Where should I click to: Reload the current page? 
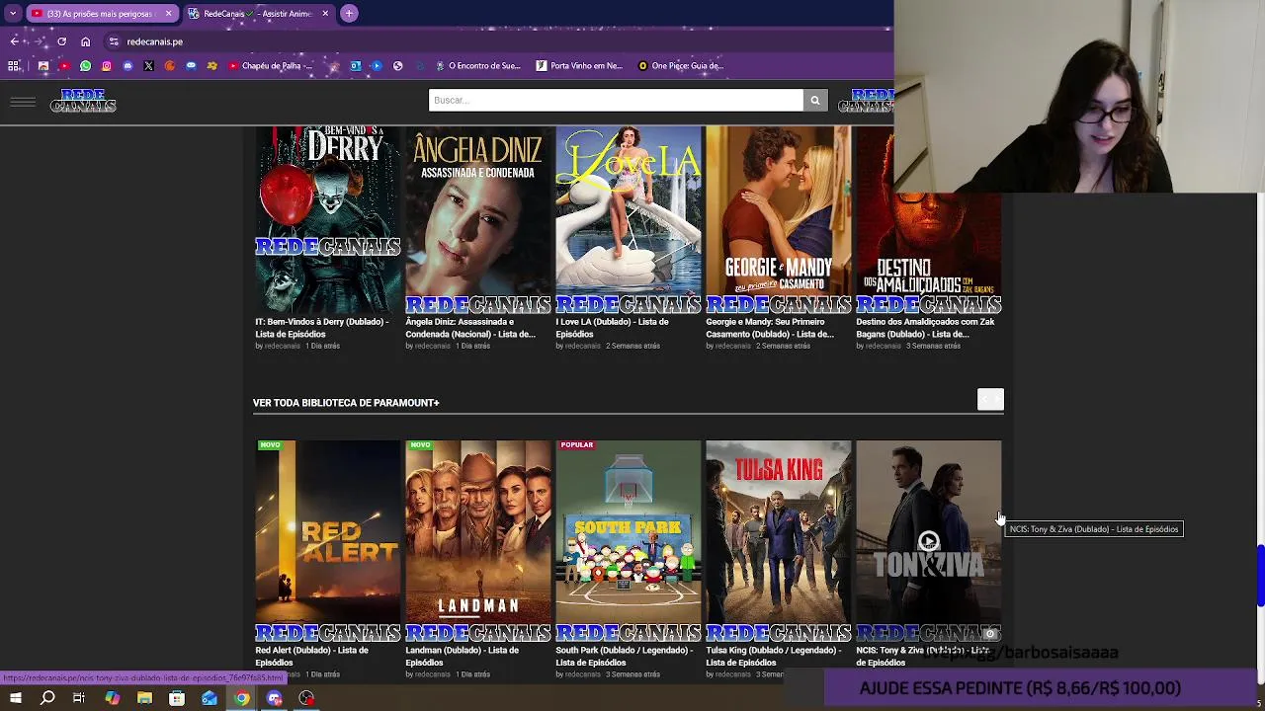point(61,41)
